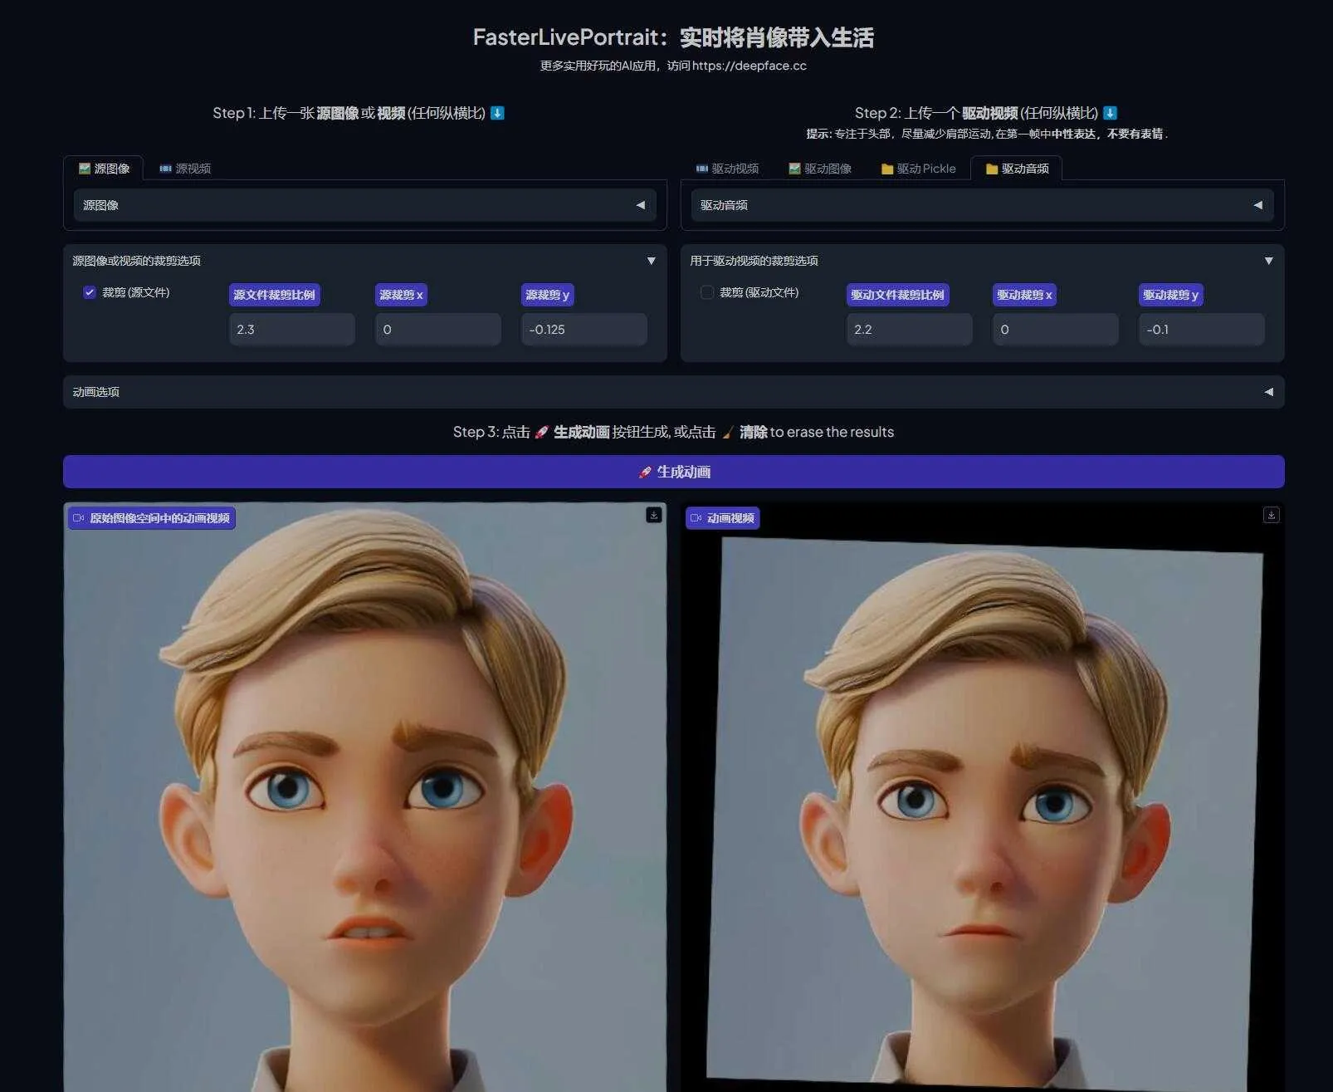Play the cropped 动画视频 preview
Image resolution: width=1333 pixels, height=1092 pixels.
click(x=983, y=797)
